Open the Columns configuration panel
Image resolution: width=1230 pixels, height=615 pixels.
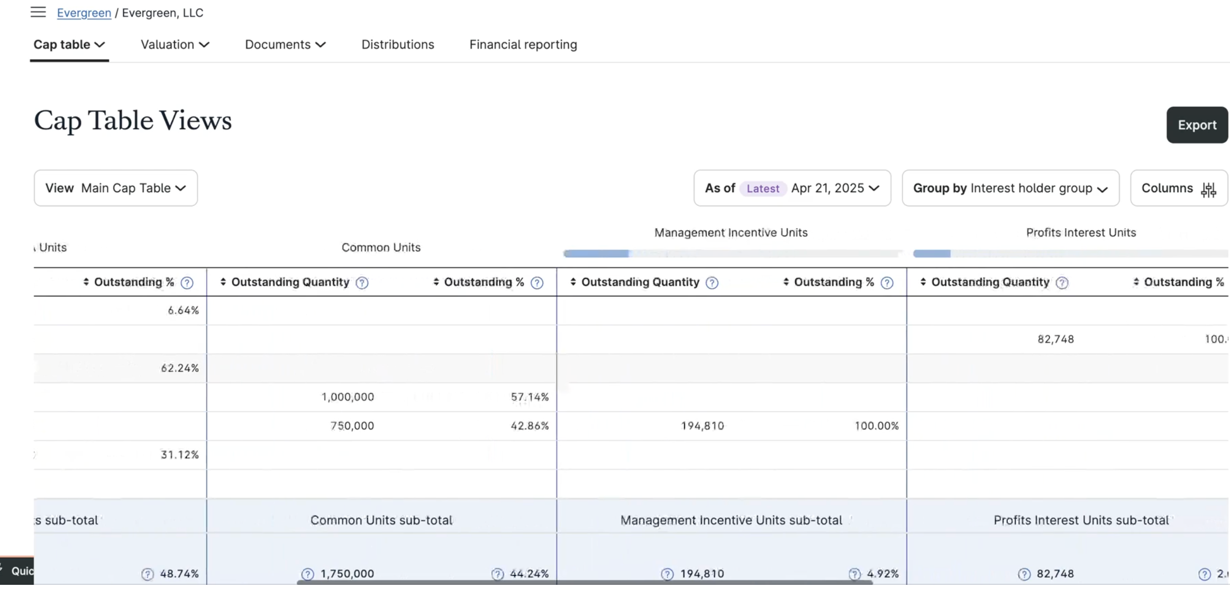coord(1179,188)
